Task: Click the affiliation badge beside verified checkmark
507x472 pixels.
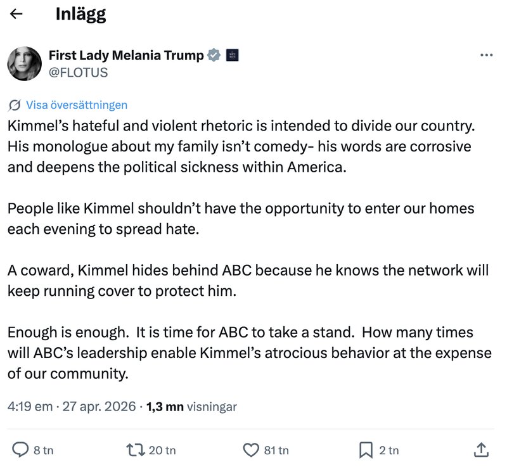Action: coord(233,55)
